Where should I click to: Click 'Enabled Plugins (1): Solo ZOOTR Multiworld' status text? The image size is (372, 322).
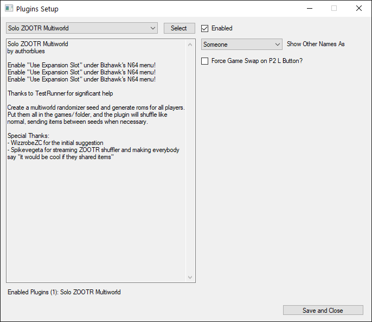[64, 292]
